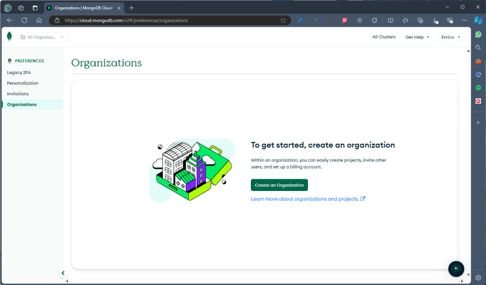Open the red square sidebar app
486x285 pixels.
click(478, 101)
